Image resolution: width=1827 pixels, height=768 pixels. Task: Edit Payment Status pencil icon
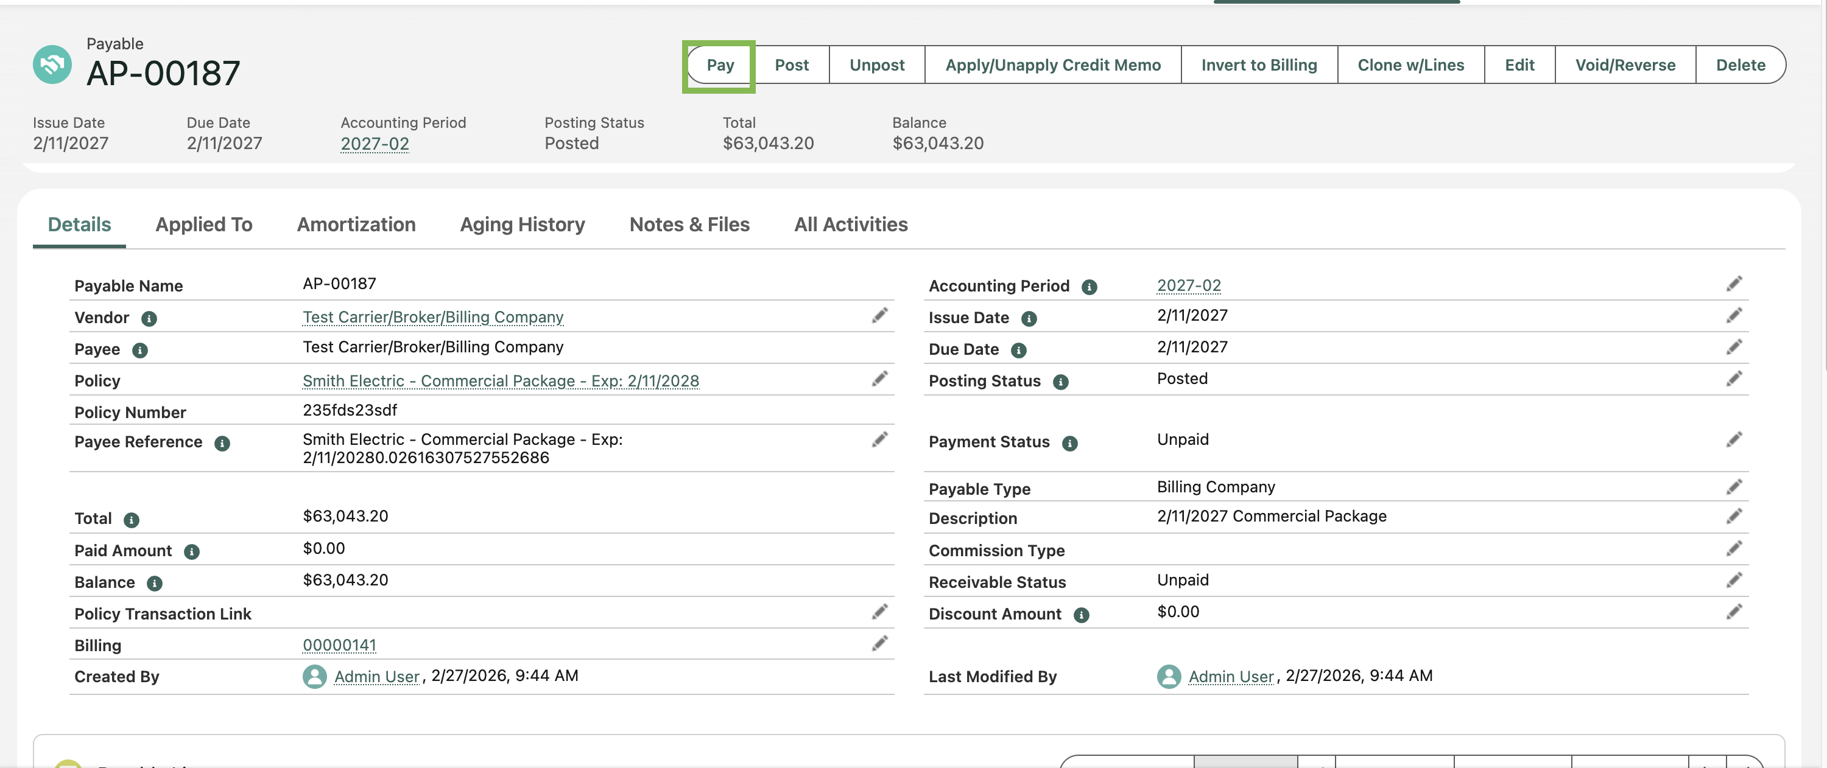1734,440
